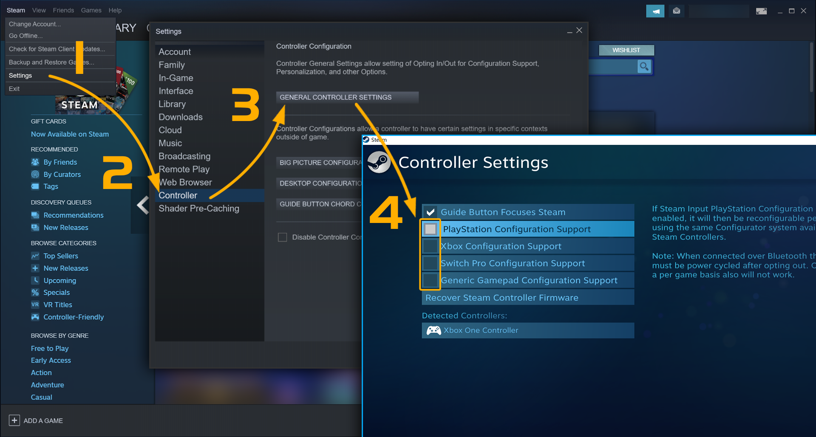Tick the Disable Controller checkbox
This screenshot has height=437, width=816.
pyautogui.click(x=282, y=237)
